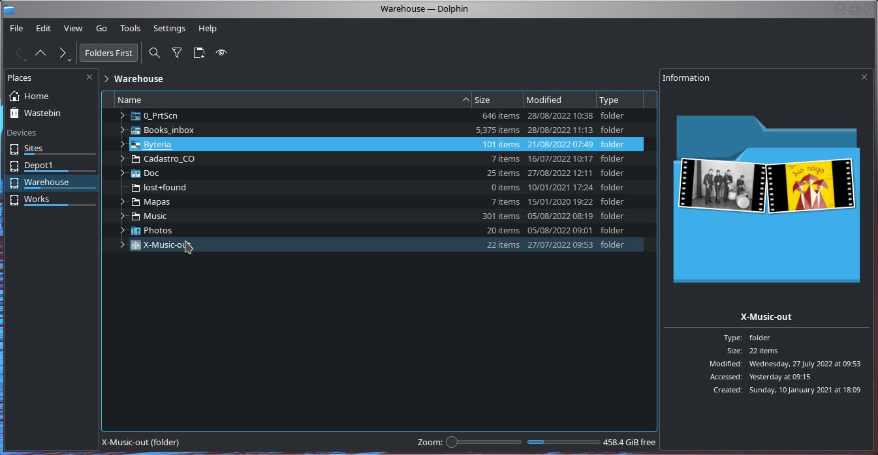Select the Photos folder icon
The image size is (878, 455).
click(x=136, y=230)
